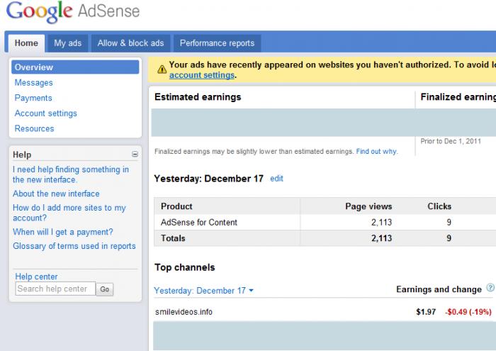Open 'How do I add more sites' link
Viewport: 496px width, 351px height.
click(69, 213)
